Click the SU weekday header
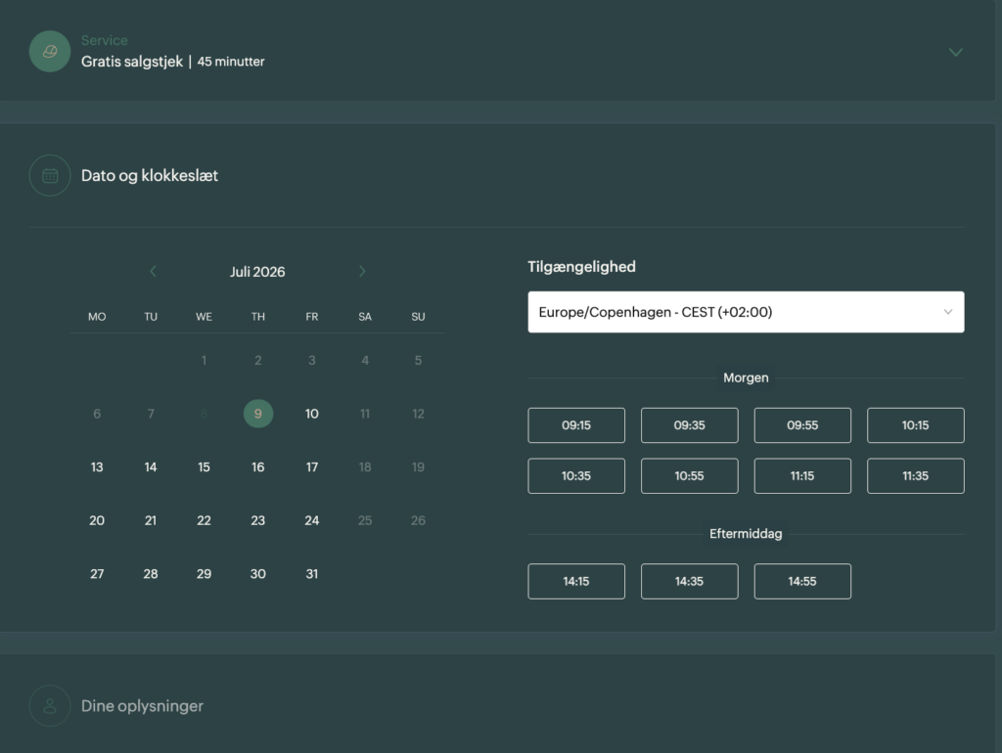Screen dimensions: 1002x753 coord(418,317)
